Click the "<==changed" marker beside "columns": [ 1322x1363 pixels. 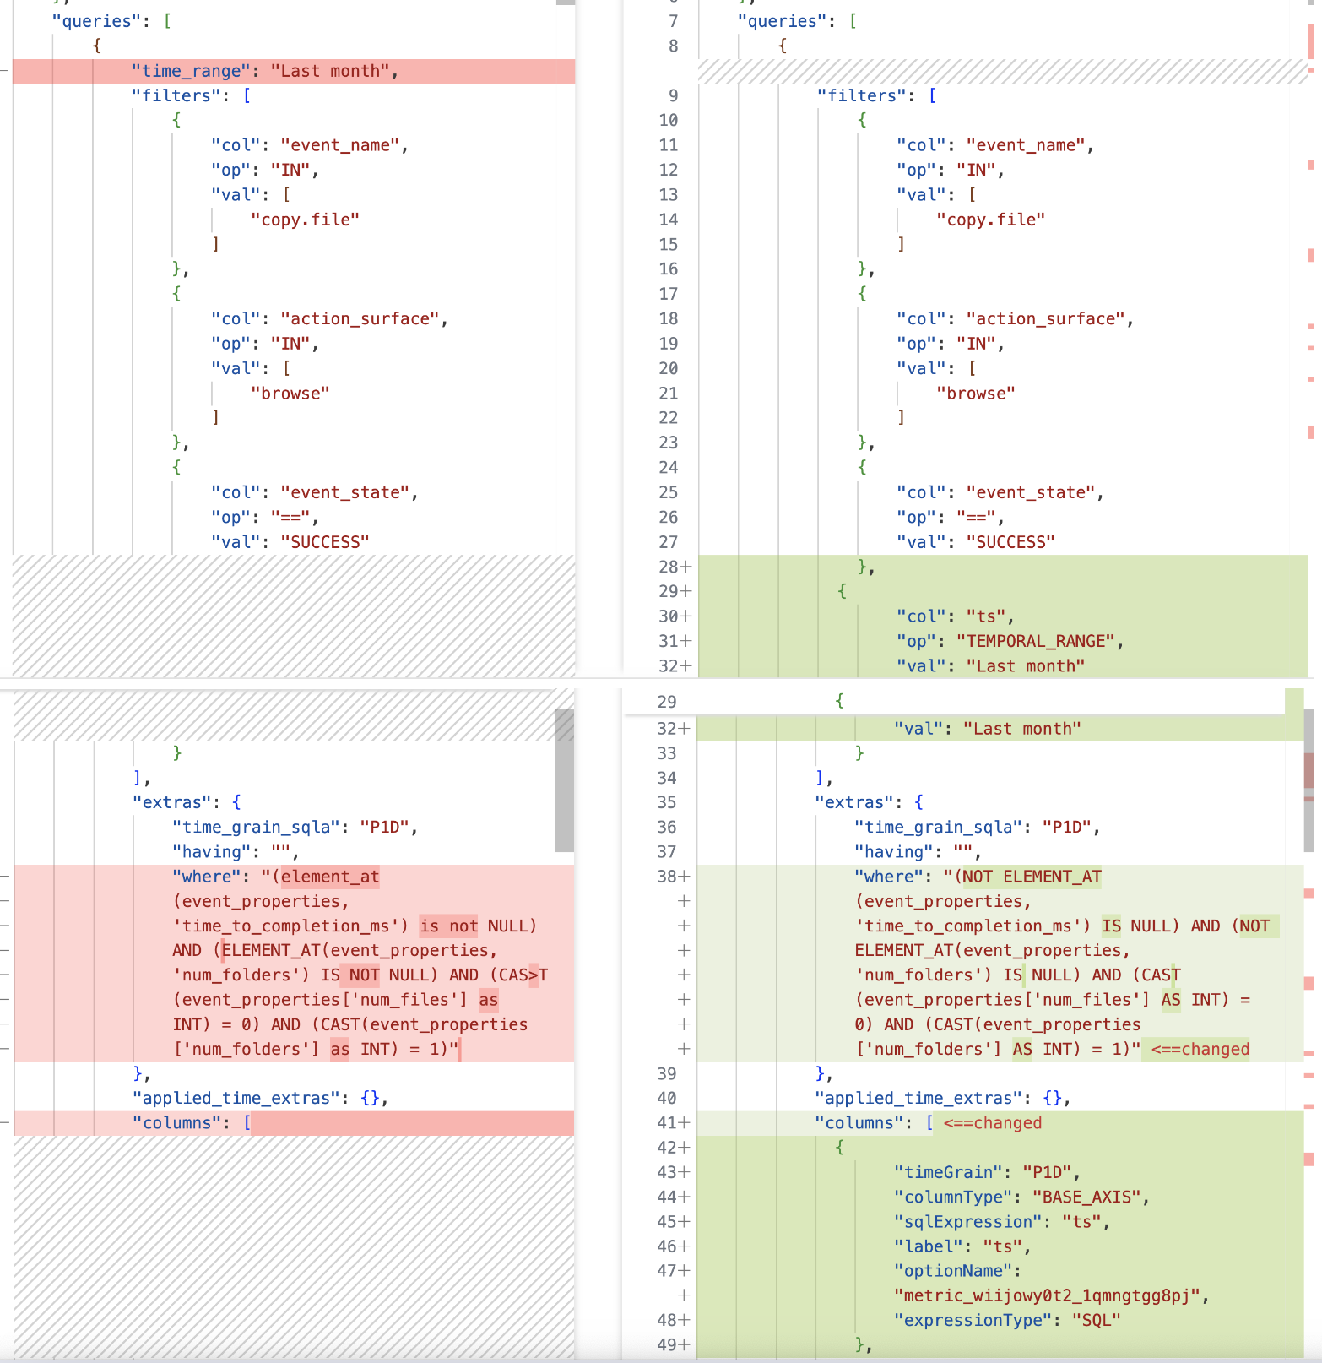pos(993,1123)
